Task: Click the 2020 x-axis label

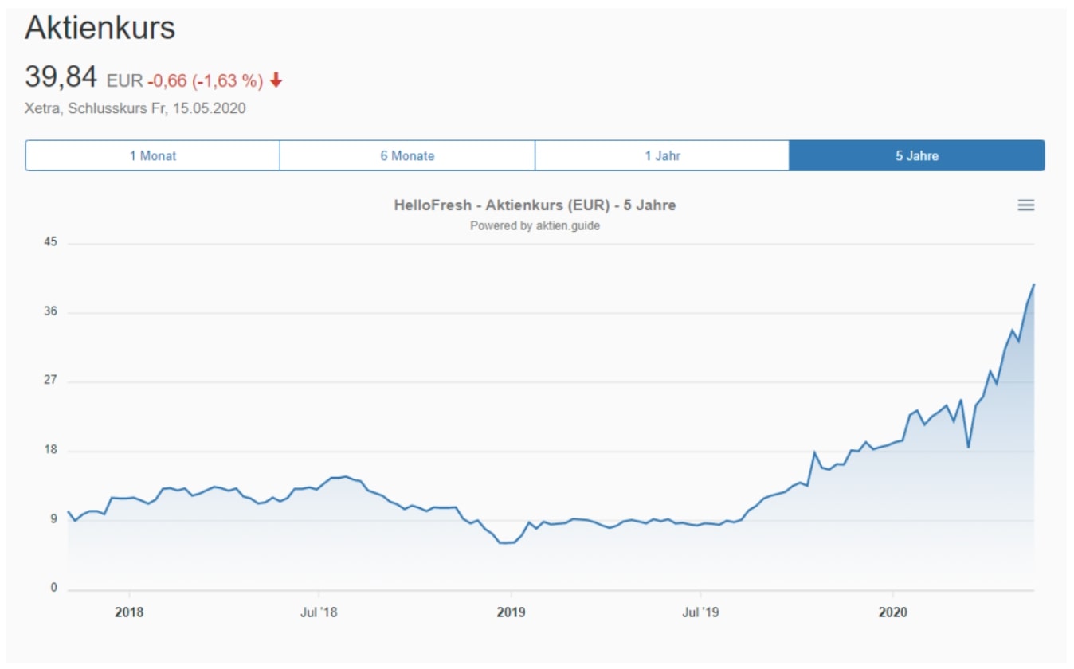Action: point(892,613)
